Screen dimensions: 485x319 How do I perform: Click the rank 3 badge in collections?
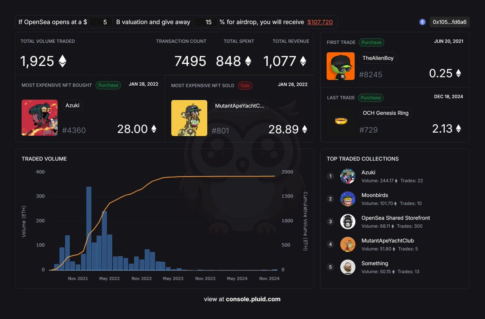coord(331,222)
